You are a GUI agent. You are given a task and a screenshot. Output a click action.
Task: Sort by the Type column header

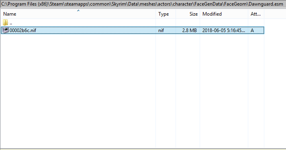pyautogui.click(x=165, y=14)
